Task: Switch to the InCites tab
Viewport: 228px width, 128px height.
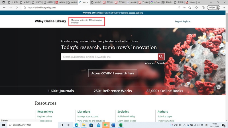Action: 156,2
